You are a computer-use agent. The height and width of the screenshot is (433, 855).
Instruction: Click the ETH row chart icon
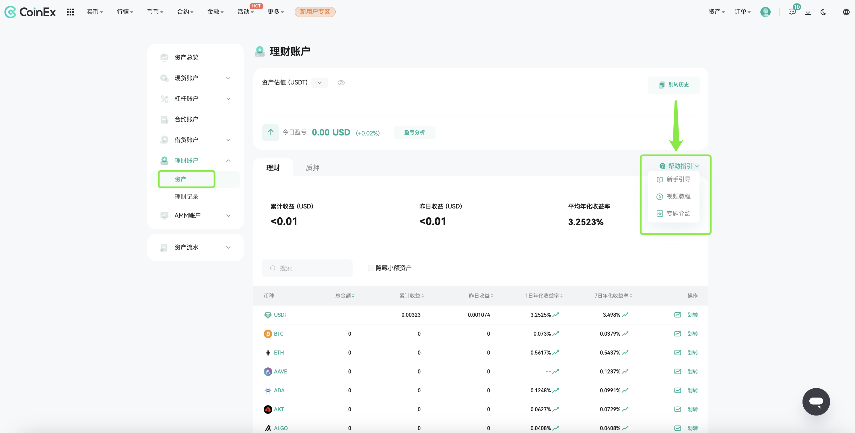(x=677, y=353)
